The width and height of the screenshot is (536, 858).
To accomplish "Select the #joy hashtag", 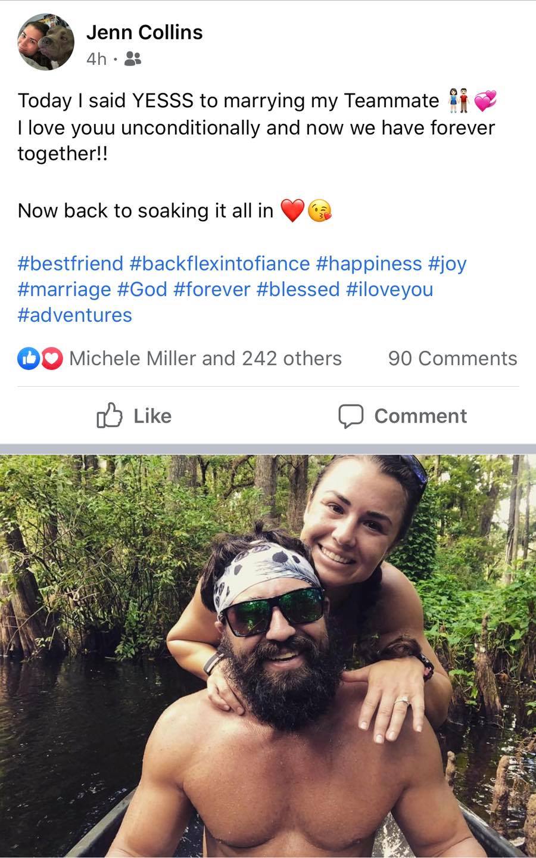I will pyautogui.click(x=447, y=263).
